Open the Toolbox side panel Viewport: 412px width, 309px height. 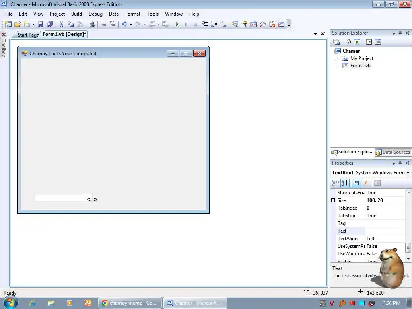pyautogui.click(x=4, y=44)
